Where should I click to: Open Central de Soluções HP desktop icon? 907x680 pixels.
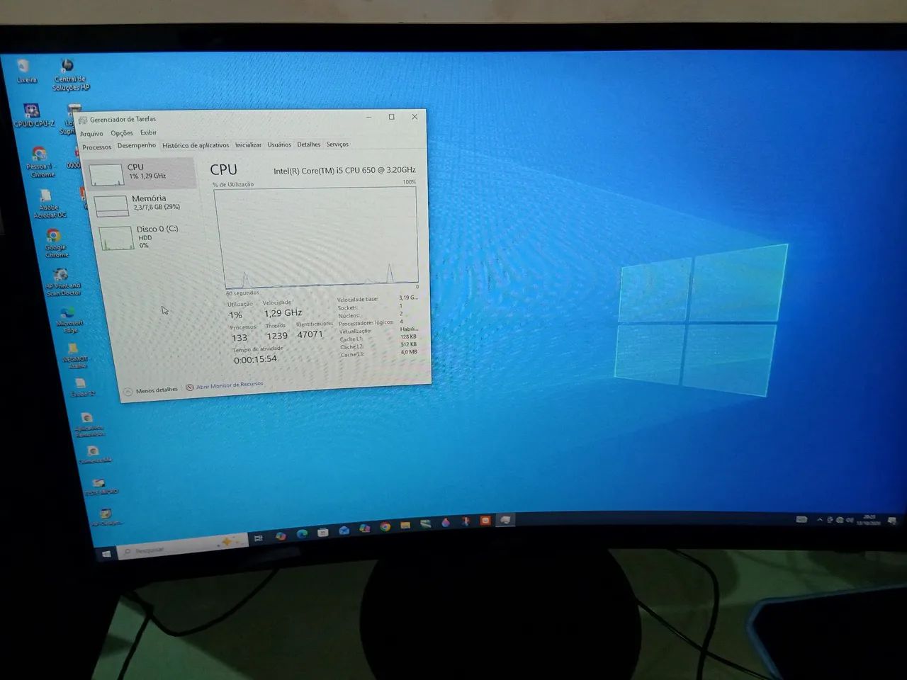click(x=69, y=75)
